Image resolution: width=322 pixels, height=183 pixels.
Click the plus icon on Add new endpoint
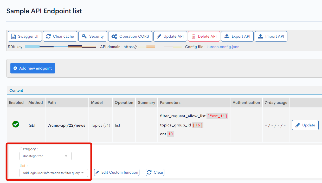[16, 68]
